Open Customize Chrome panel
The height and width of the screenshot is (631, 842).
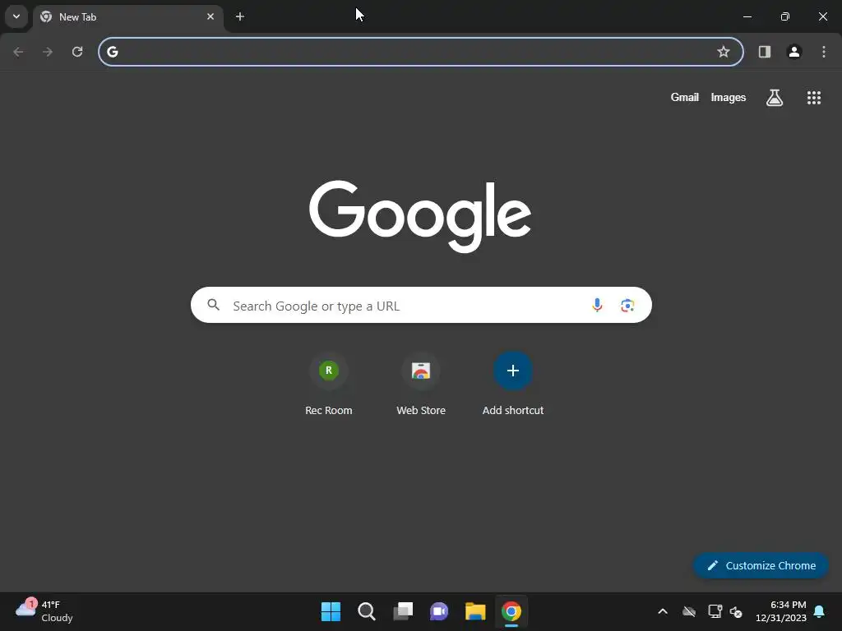761,565
